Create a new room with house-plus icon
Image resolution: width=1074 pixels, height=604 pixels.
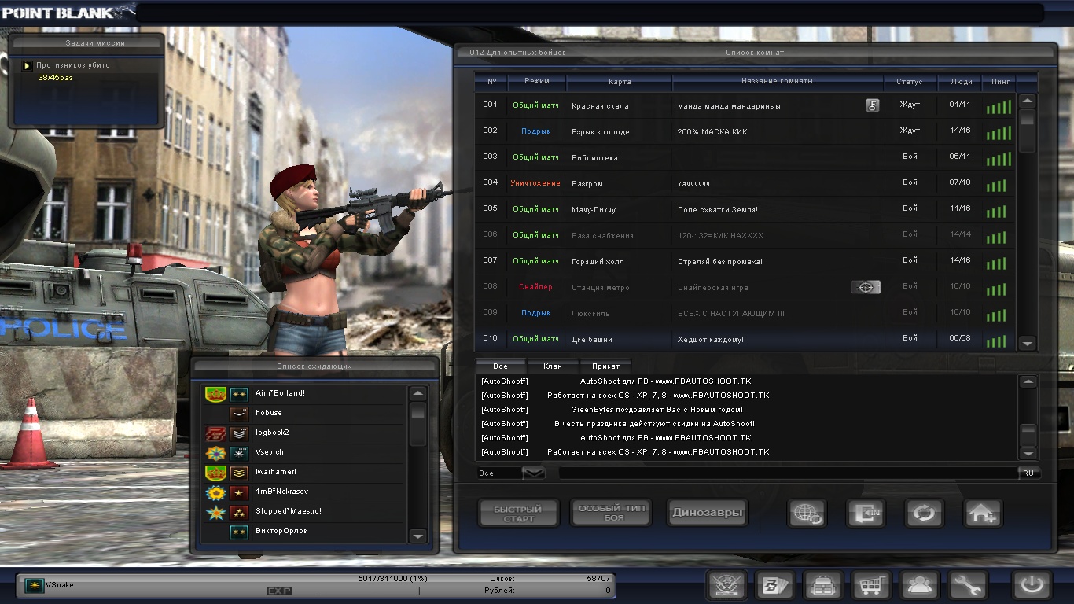(x=983, y=514)
